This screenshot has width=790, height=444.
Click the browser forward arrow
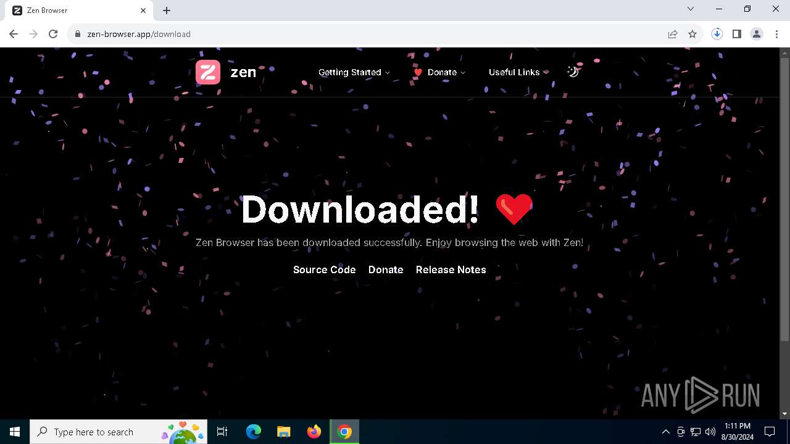coord(33,34)
